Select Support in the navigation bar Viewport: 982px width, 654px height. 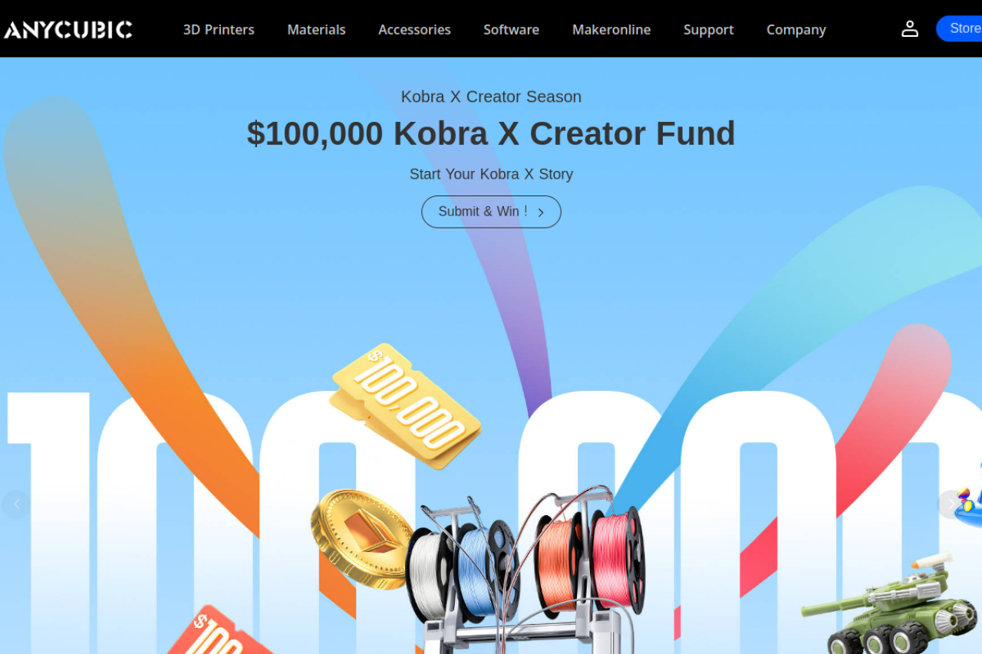(708, 29)
